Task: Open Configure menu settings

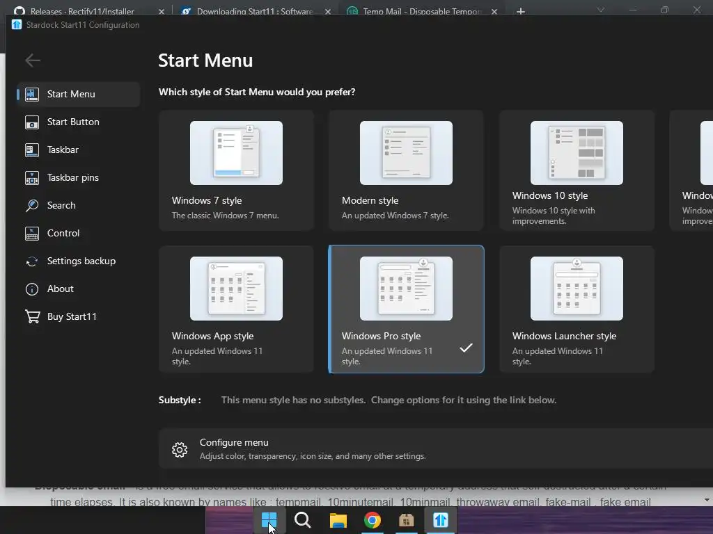Action: point(436,448)
